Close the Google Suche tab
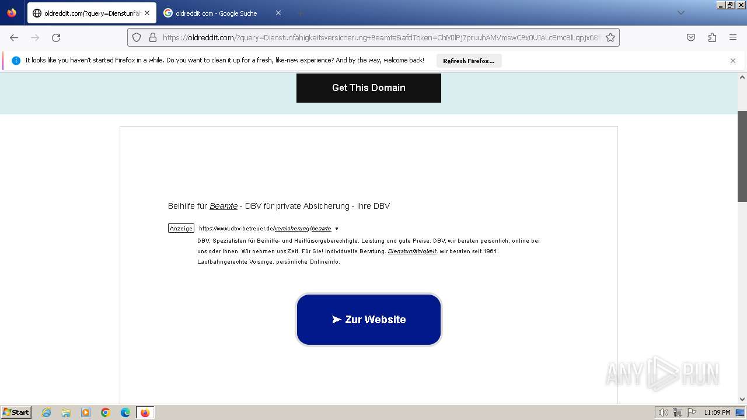Image resolution: width=747 pixels, height=420 pixels. 278,13
